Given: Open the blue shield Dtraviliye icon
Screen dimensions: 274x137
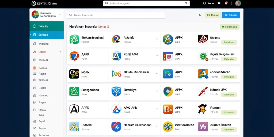Looking at the screenshot, I should tap(116, 92).
